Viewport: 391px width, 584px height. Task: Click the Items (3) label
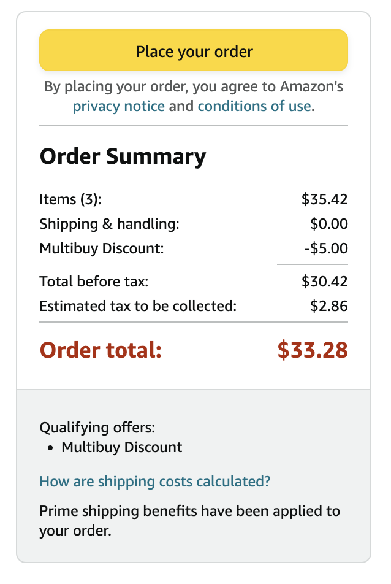click(x=70, y=199)
